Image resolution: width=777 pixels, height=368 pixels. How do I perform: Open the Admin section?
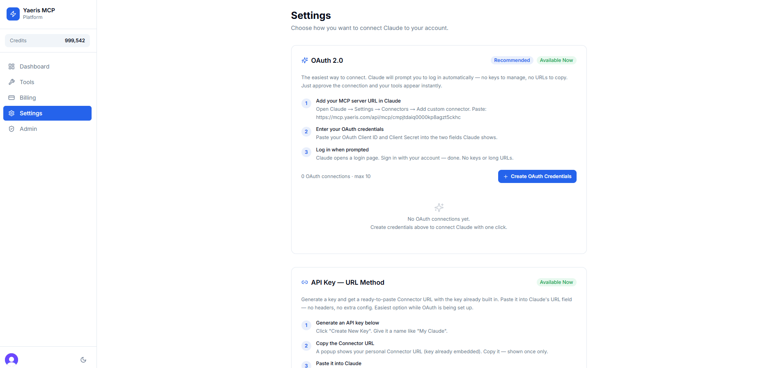tap(47, 129)
